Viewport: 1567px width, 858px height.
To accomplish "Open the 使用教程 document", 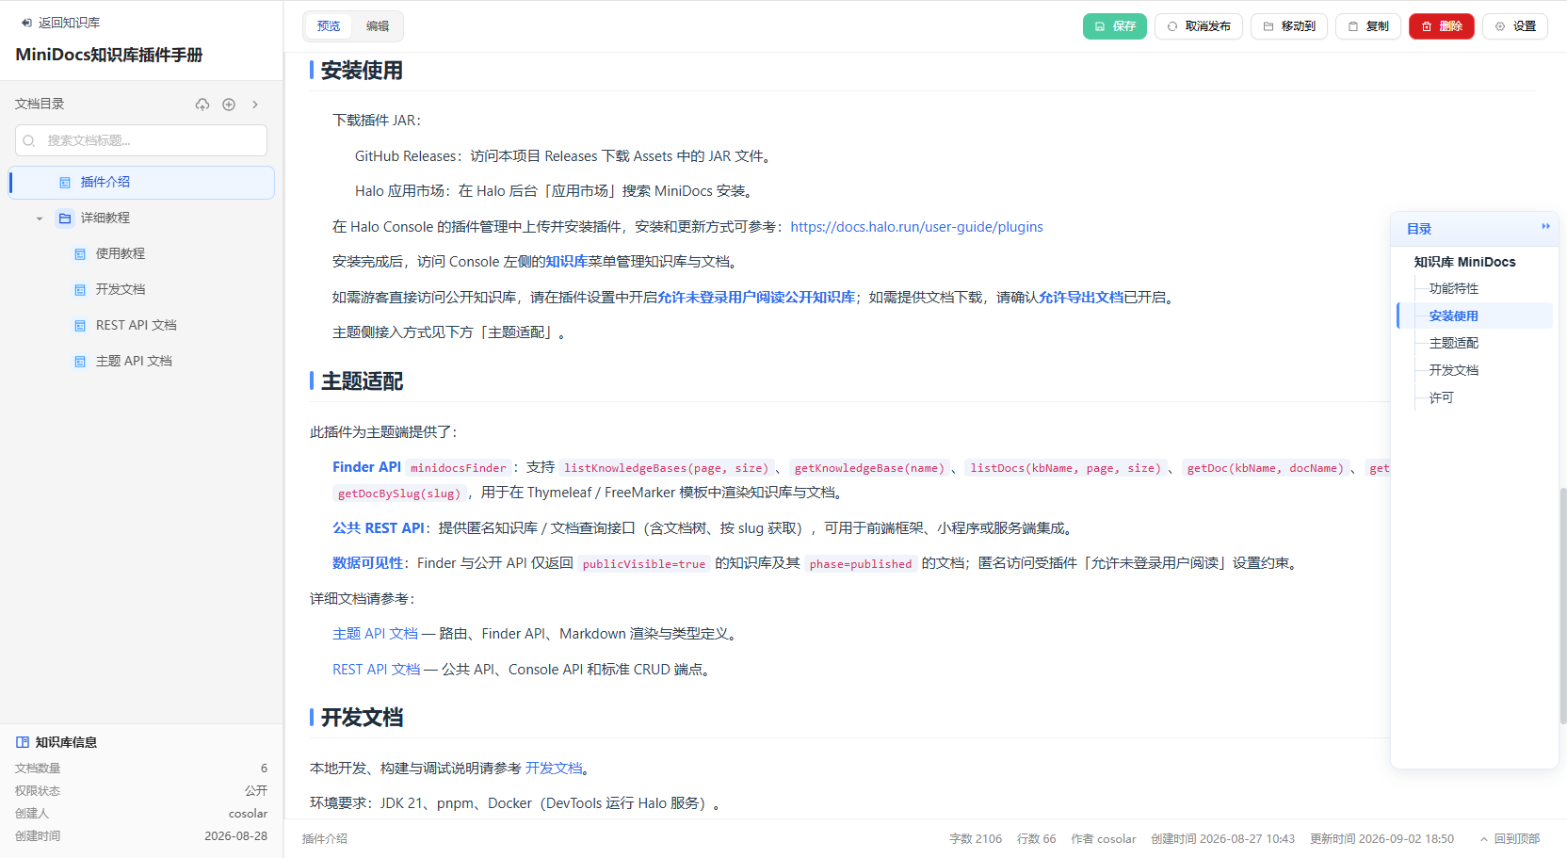I will click(x=120, y=254).
